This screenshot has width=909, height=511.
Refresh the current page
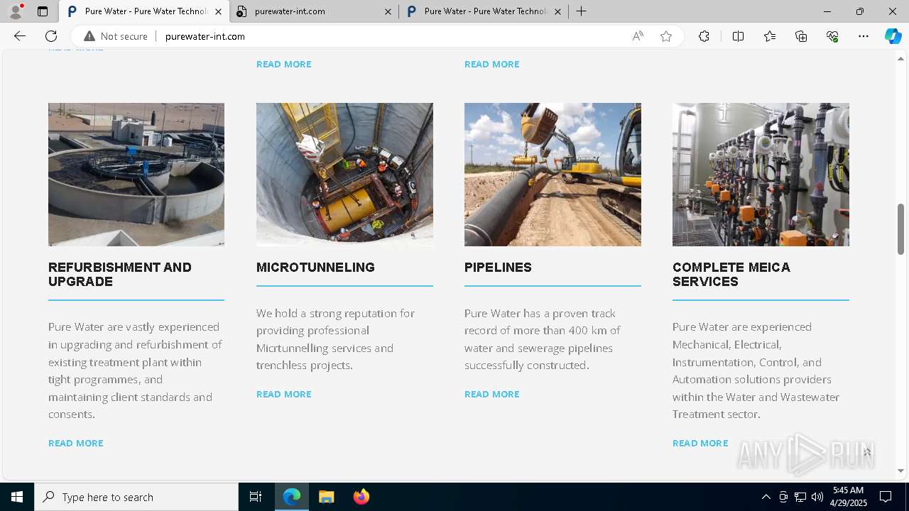tap(51, 36)
